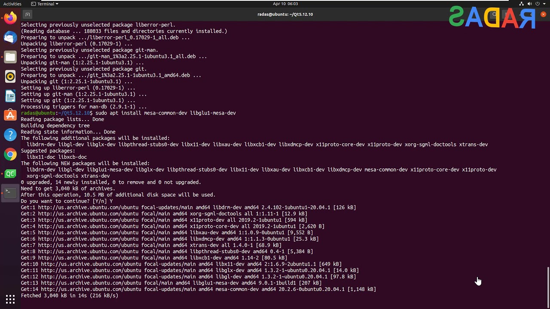Image resolution: width=550 pixels, height=309 pixels.
Task: Open Firefox from the dock
Action: pos(10,18)
